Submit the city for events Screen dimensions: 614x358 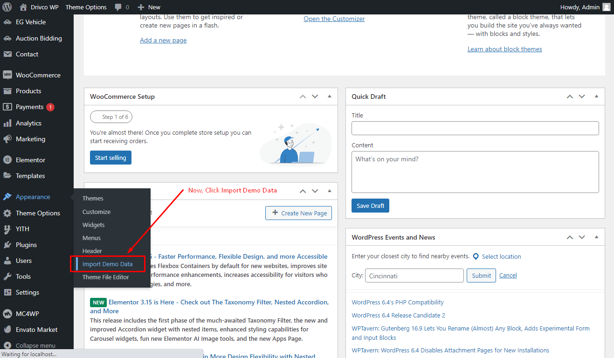pyautogui.click(x=481, y=275)
